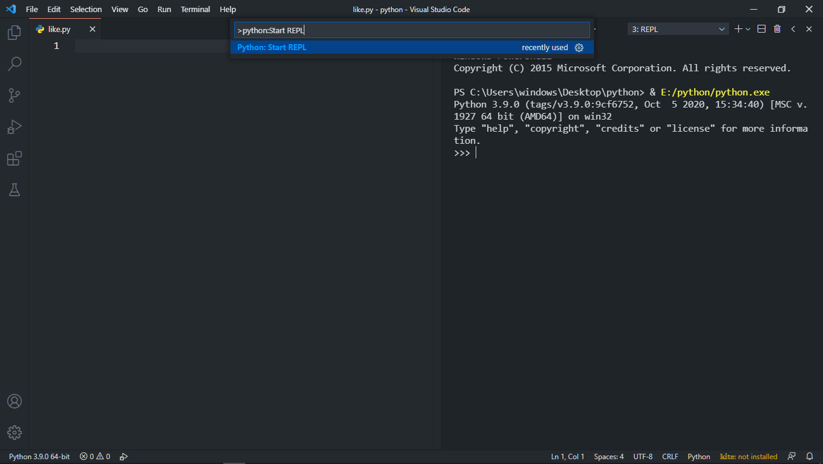Open the Selection menu
Viewport: 823px width, 464px height.
point(86,9)
